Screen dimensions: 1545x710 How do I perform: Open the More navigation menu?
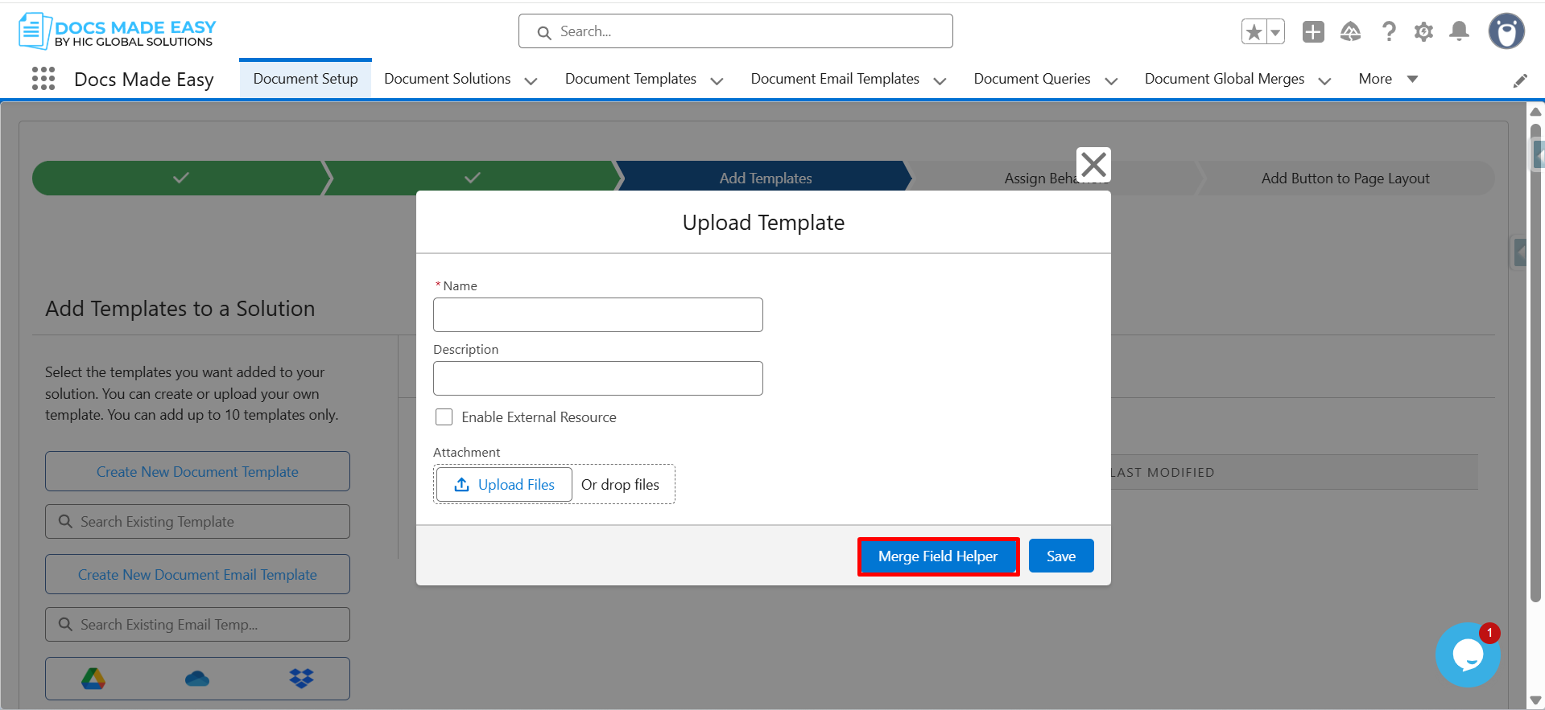coord(1387,79)
